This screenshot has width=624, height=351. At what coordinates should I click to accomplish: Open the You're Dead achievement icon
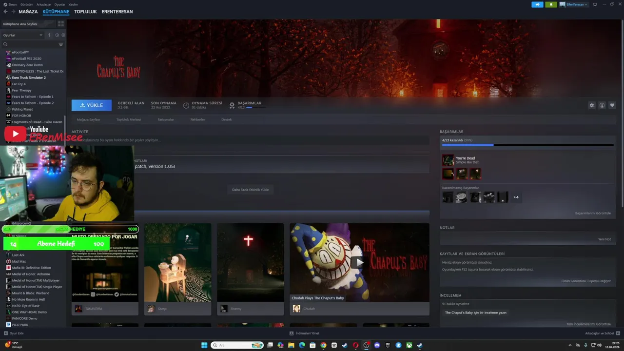[x=448, y=160]
